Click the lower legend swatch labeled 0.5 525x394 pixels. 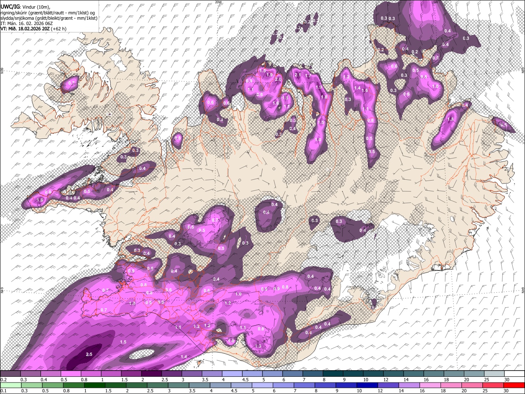tap(52, 385)
